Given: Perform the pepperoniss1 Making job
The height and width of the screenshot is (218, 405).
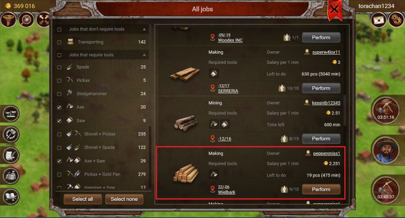Looking at the screenshot, I should 321,189.
